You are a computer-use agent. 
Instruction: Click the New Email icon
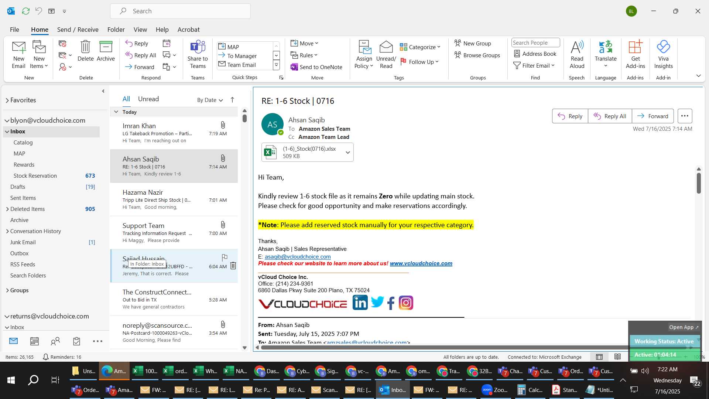18,55
